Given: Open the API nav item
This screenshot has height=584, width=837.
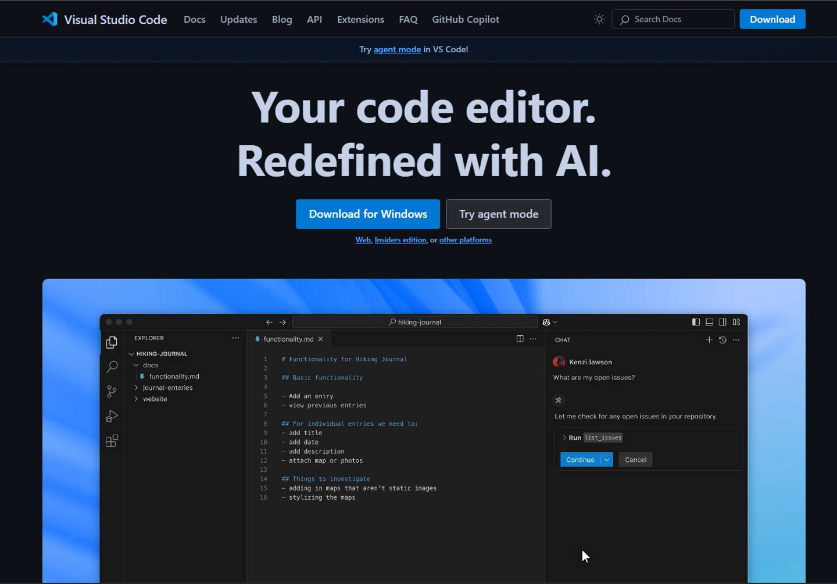Looking at the screenshot, I should coord(314,19).
